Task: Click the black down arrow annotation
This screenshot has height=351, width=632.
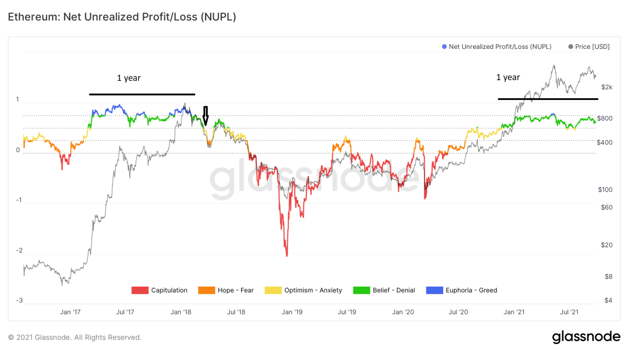Action: click(x=206, y=116)
